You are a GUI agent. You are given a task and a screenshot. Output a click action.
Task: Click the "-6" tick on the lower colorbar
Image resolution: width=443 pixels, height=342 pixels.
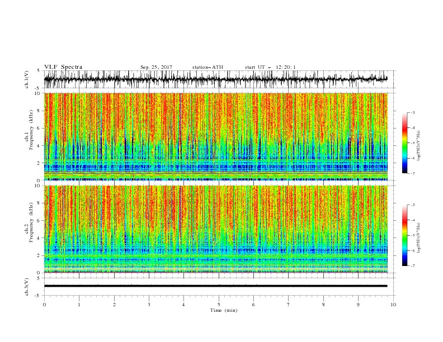[x=412, y=250]
